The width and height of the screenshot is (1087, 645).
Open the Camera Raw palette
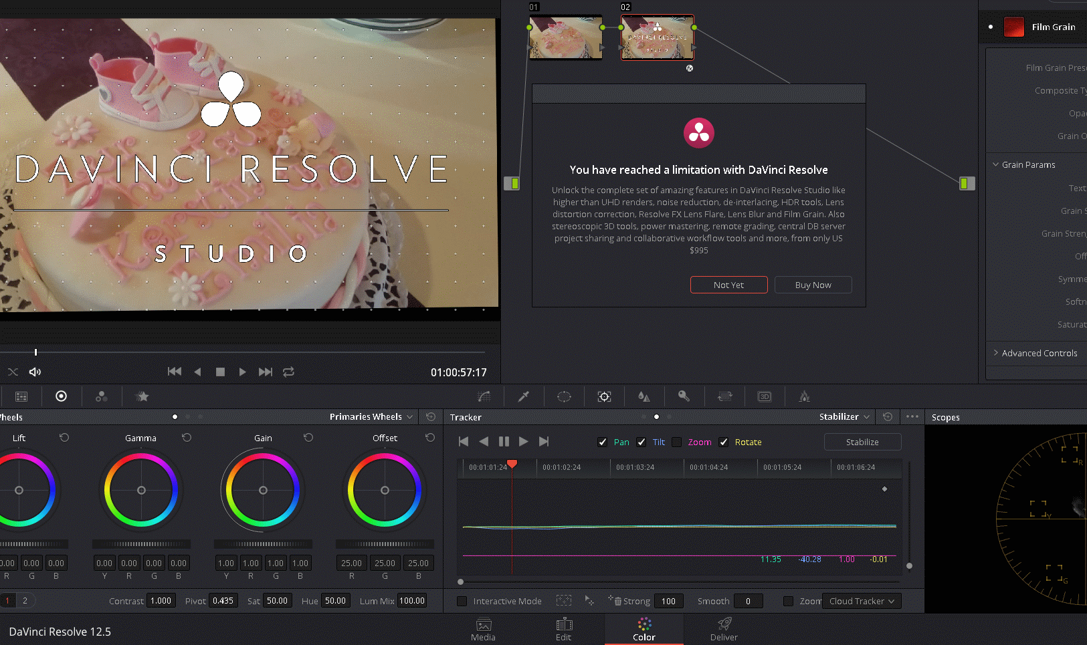coord(21,396)
